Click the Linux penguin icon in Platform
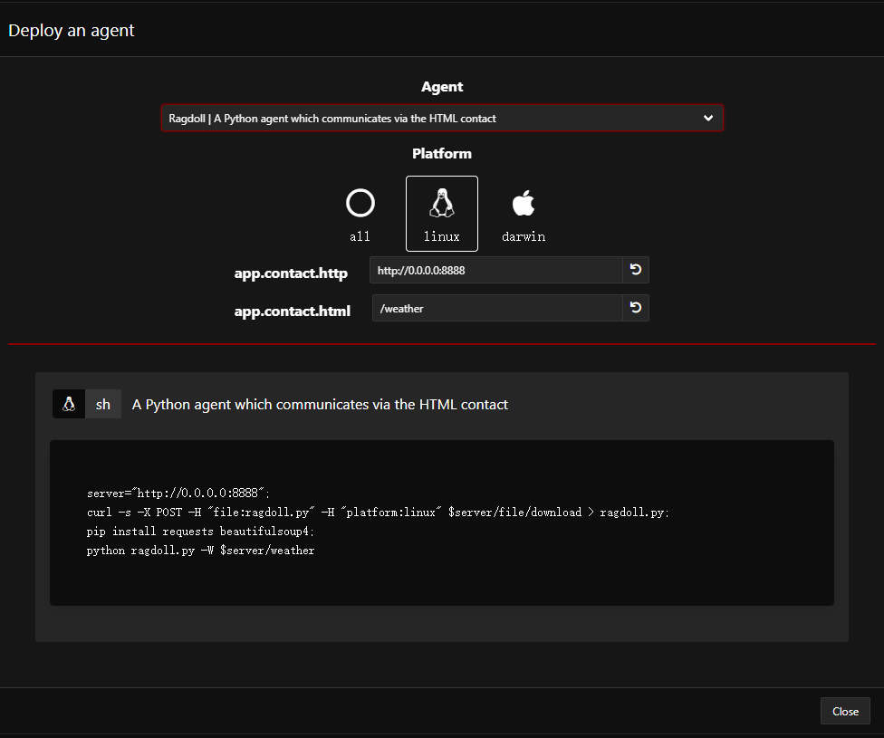Image resolution: width=884 pixels, height=738 pixels. pos(442,203)
